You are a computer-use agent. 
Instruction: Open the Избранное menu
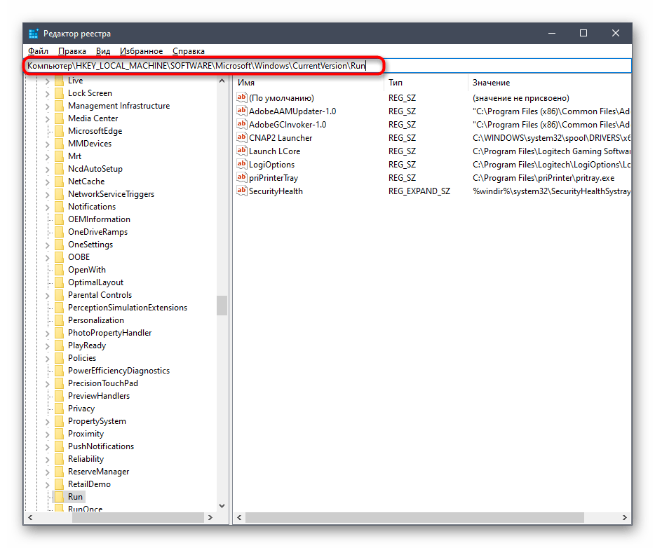141,51
